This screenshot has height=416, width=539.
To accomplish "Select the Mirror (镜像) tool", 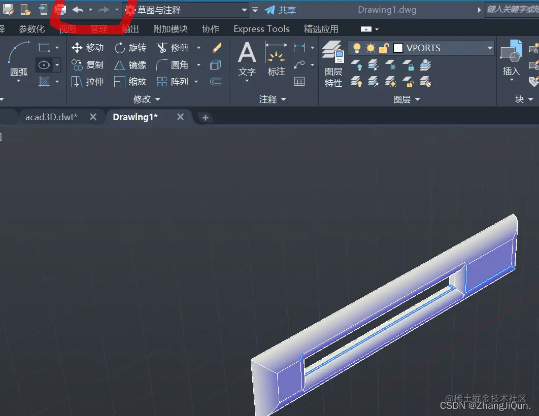I will click(130, 65).
